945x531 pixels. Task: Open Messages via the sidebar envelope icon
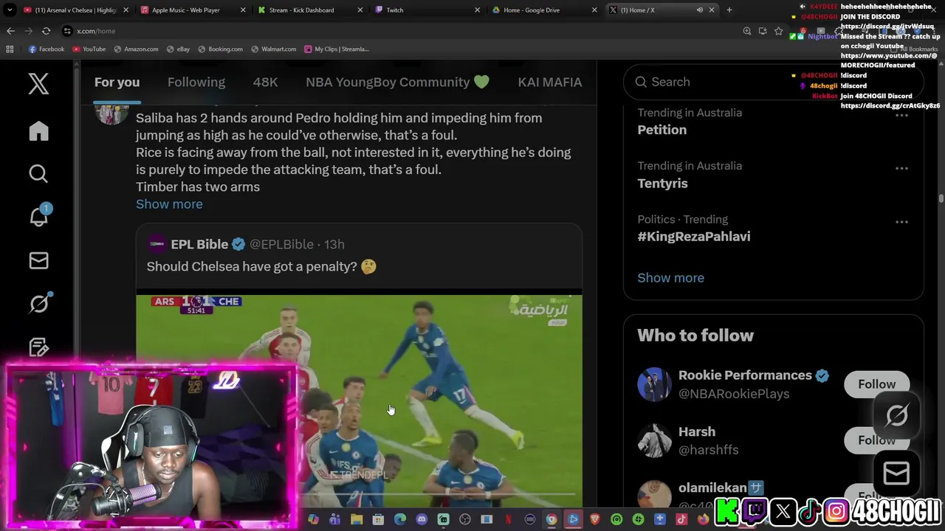pos(38,260)
